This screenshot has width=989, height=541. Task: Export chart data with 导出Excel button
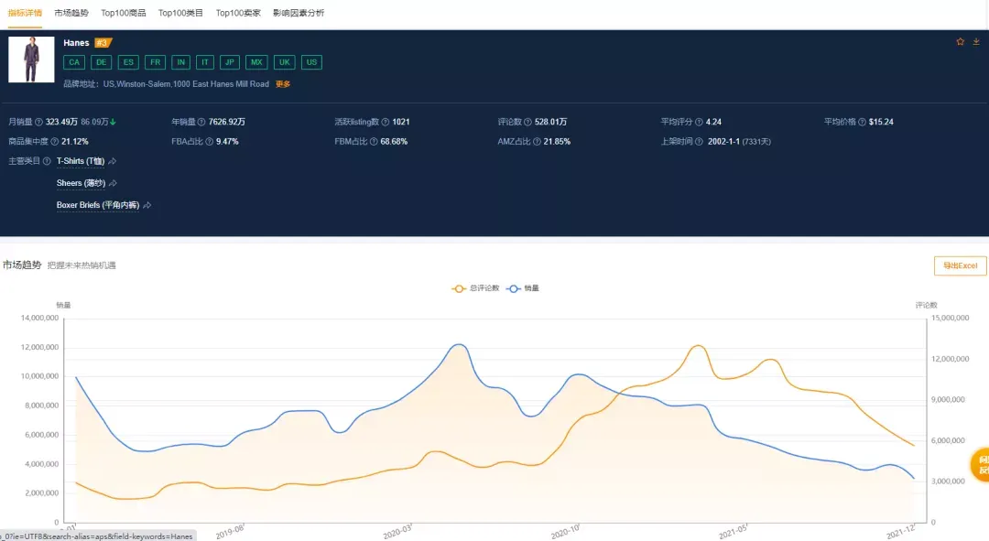[x=960, y=265]
